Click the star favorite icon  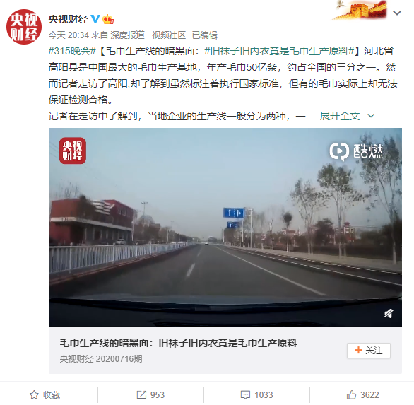coord(34,394)
